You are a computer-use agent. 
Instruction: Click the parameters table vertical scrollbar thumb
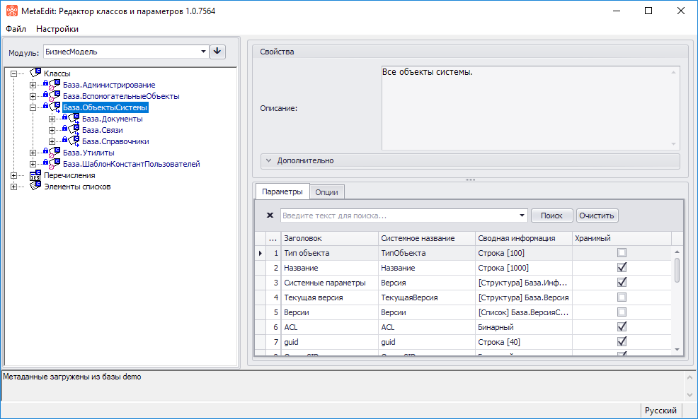pos(677,268)
